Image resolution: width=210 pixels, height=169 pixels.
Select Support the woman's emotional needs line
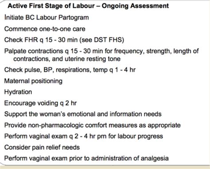pos(83,114)
